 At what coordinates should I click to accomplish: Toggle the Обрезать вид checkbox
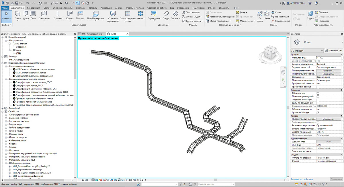point(318,93)
